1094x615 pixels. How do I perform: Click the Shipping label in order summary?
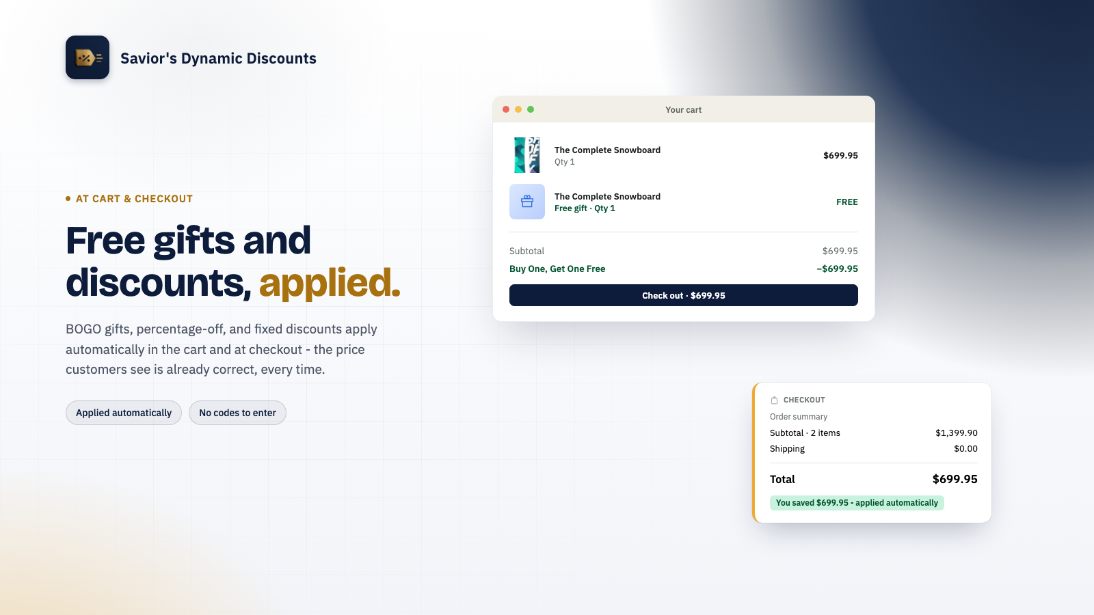[787, 449]
